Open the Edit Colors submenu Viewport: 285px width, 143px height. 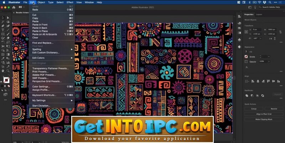click(52, 58)
